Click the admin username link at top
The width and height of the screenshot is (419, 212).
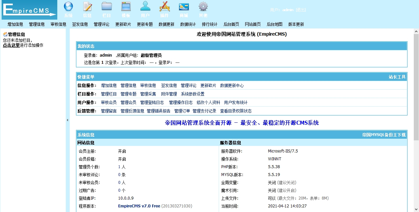click(x=288, y=10)
